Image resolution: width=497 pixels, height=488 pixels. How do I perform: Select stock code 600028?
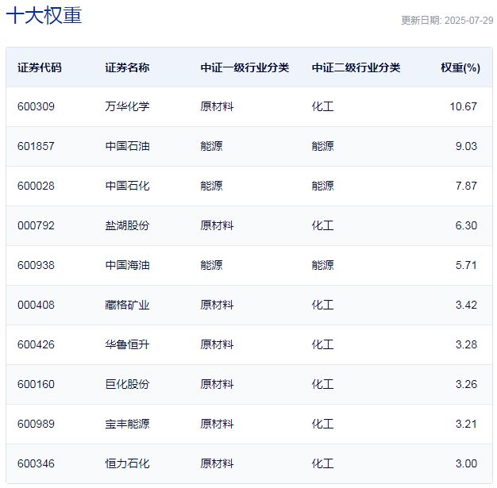[36, 186]
